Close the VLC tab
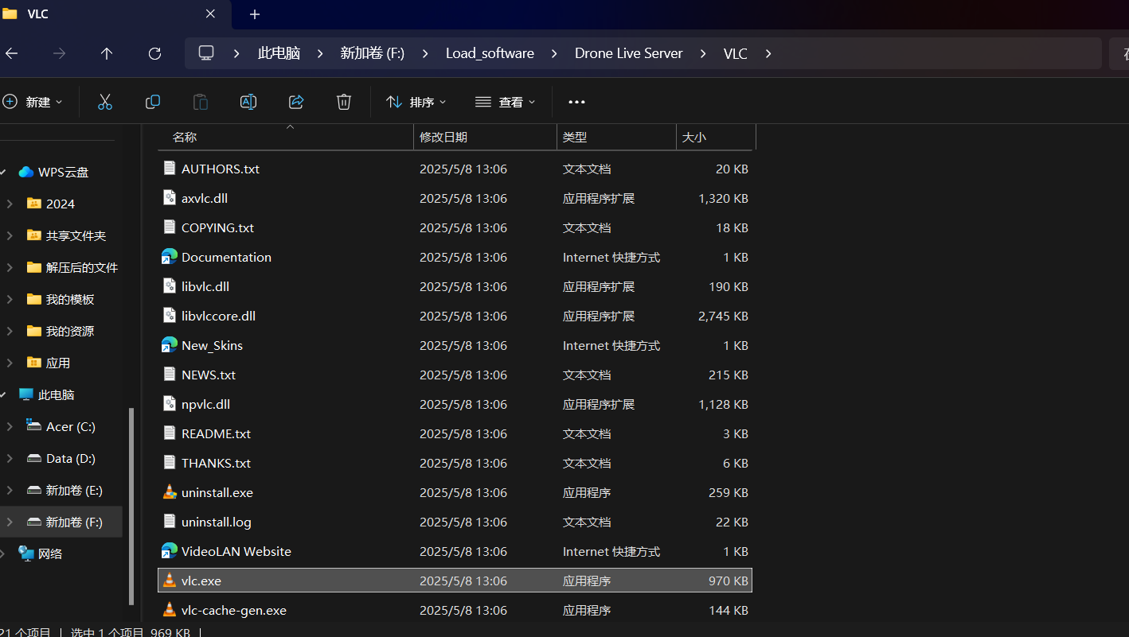 pos(210,14)
